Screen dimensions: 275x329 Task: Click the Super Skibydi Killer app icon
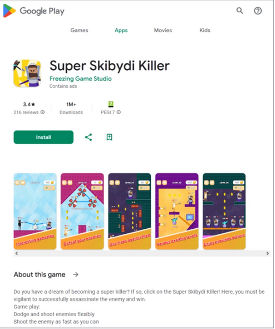pos(27,73)
